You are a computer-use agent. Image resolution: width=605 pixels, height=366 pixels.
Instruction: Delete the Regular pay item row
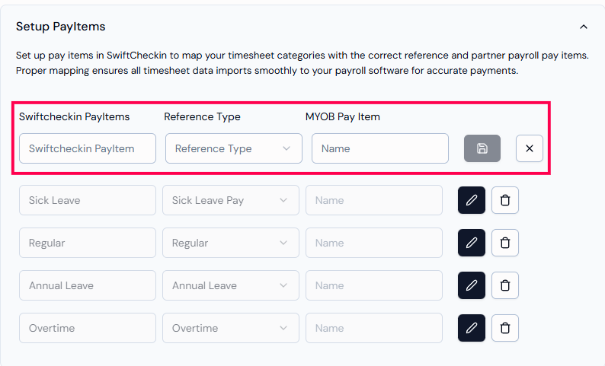point(504,243)
